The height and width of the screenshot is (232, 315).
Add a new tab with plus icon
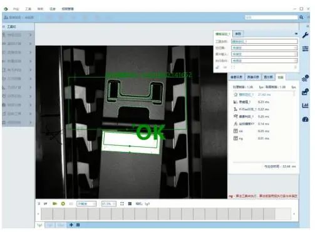click(x=71, y=225)
